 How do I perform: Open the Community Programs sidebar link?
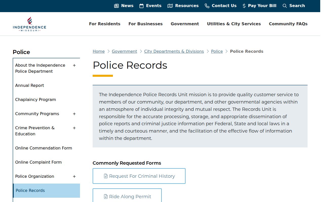(37, 114)
